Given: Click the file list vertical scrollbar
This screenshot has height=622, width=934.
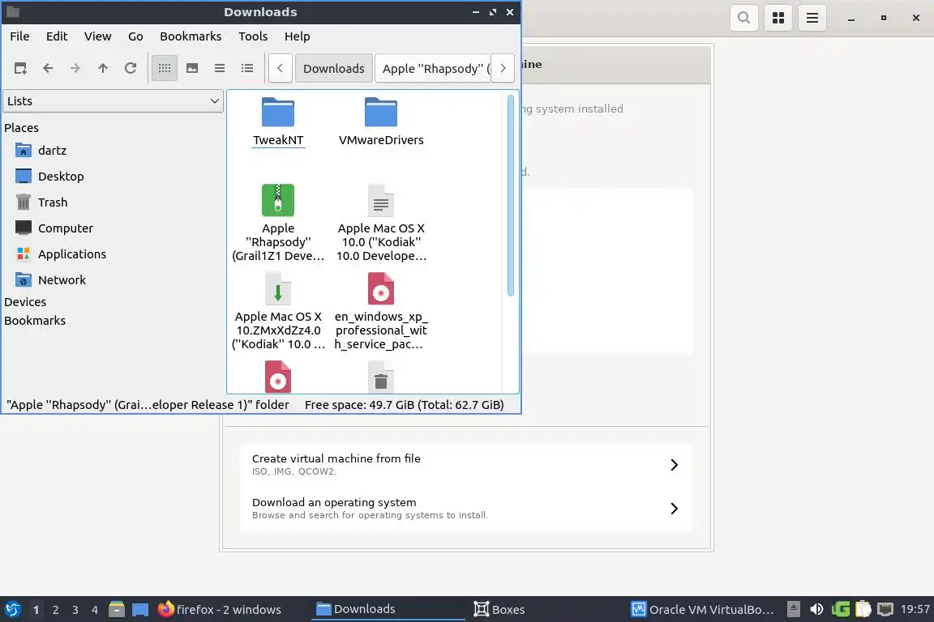Looking at the screenshot, I should pos(511,195).
